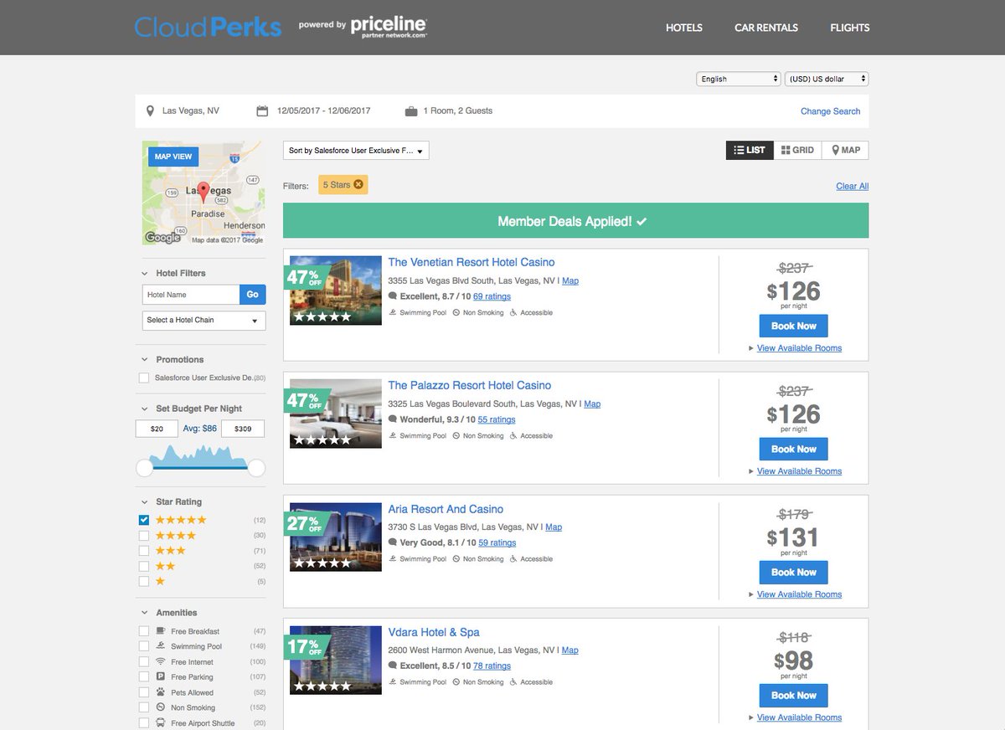The height and width of the screenshot is (730, 1005).
Task: Click the Vdara review speech bubble icon
Action: pos(393,666)
